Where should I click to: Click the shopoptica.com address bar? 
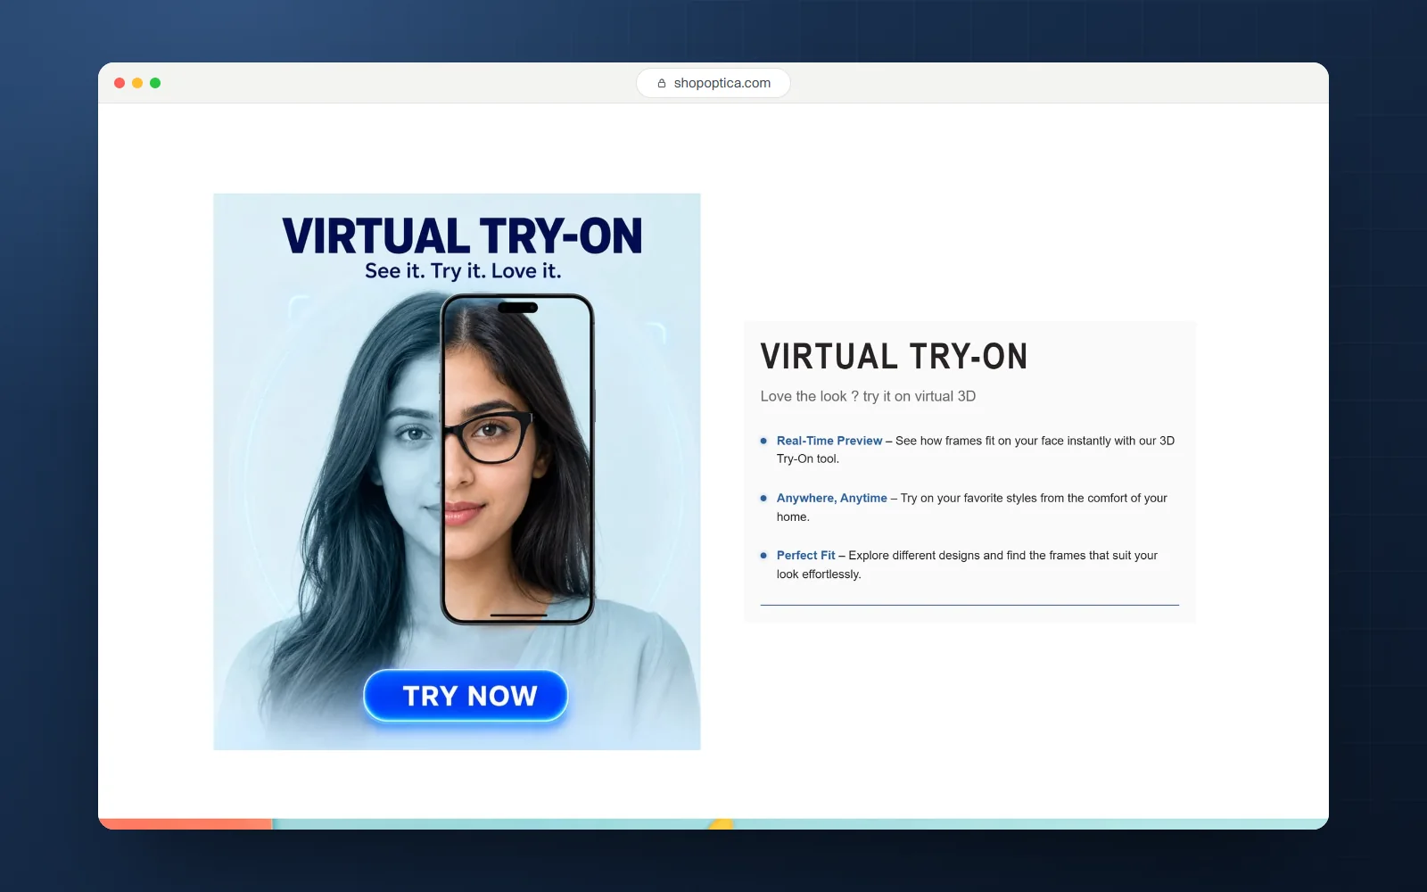click(x=713, y=83)
